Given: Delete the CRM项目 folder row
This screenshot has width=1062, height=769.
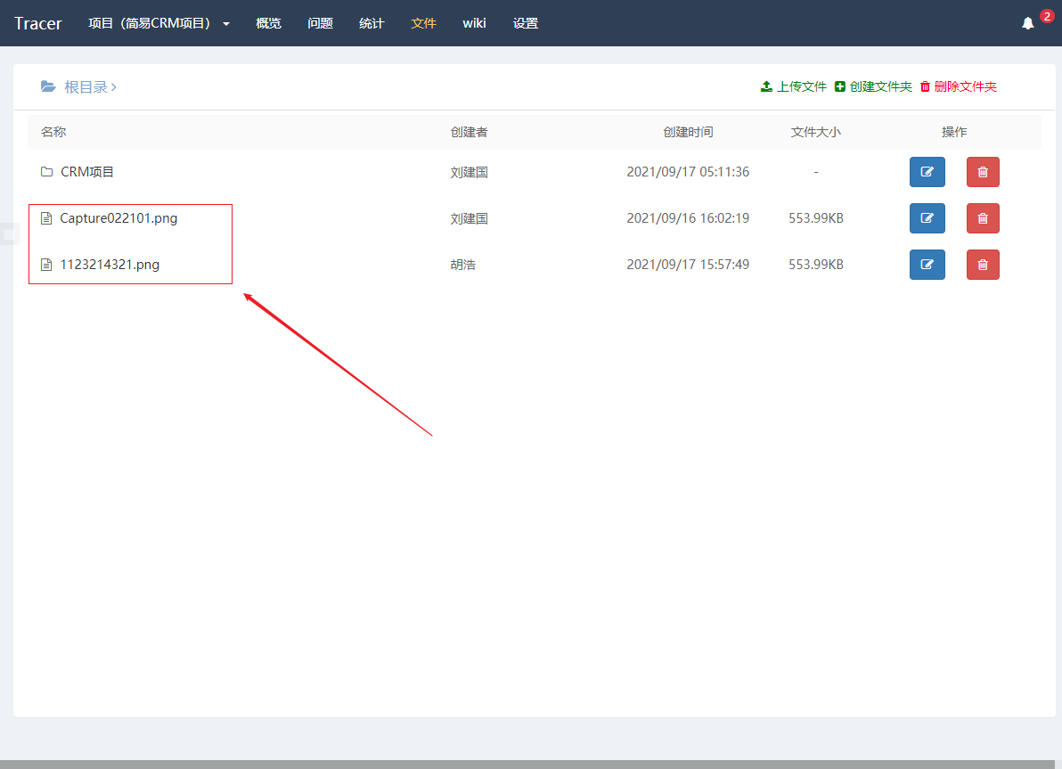Looking at the screenshot, I should point(983,172).
